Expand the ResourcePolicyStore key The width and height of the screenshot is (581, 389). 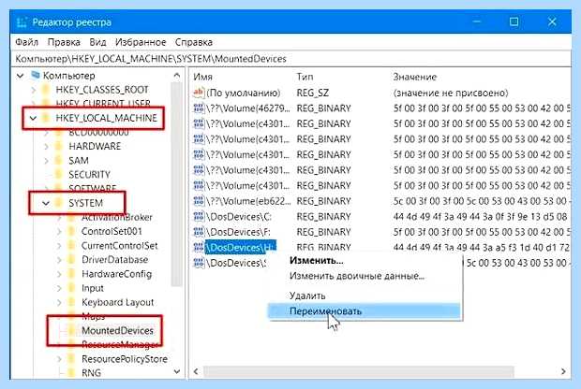(x=59, y=359)
